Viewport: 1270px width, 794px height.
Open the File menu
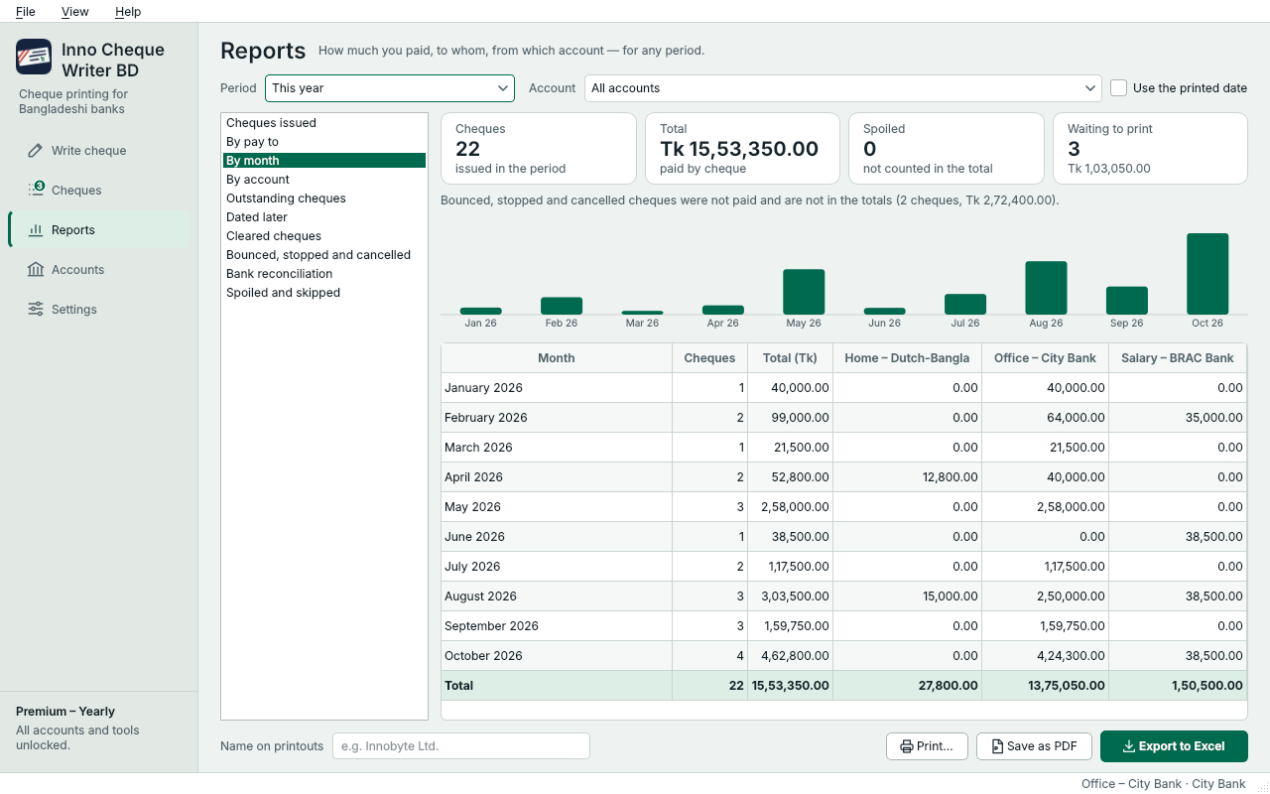pos(26,12)
